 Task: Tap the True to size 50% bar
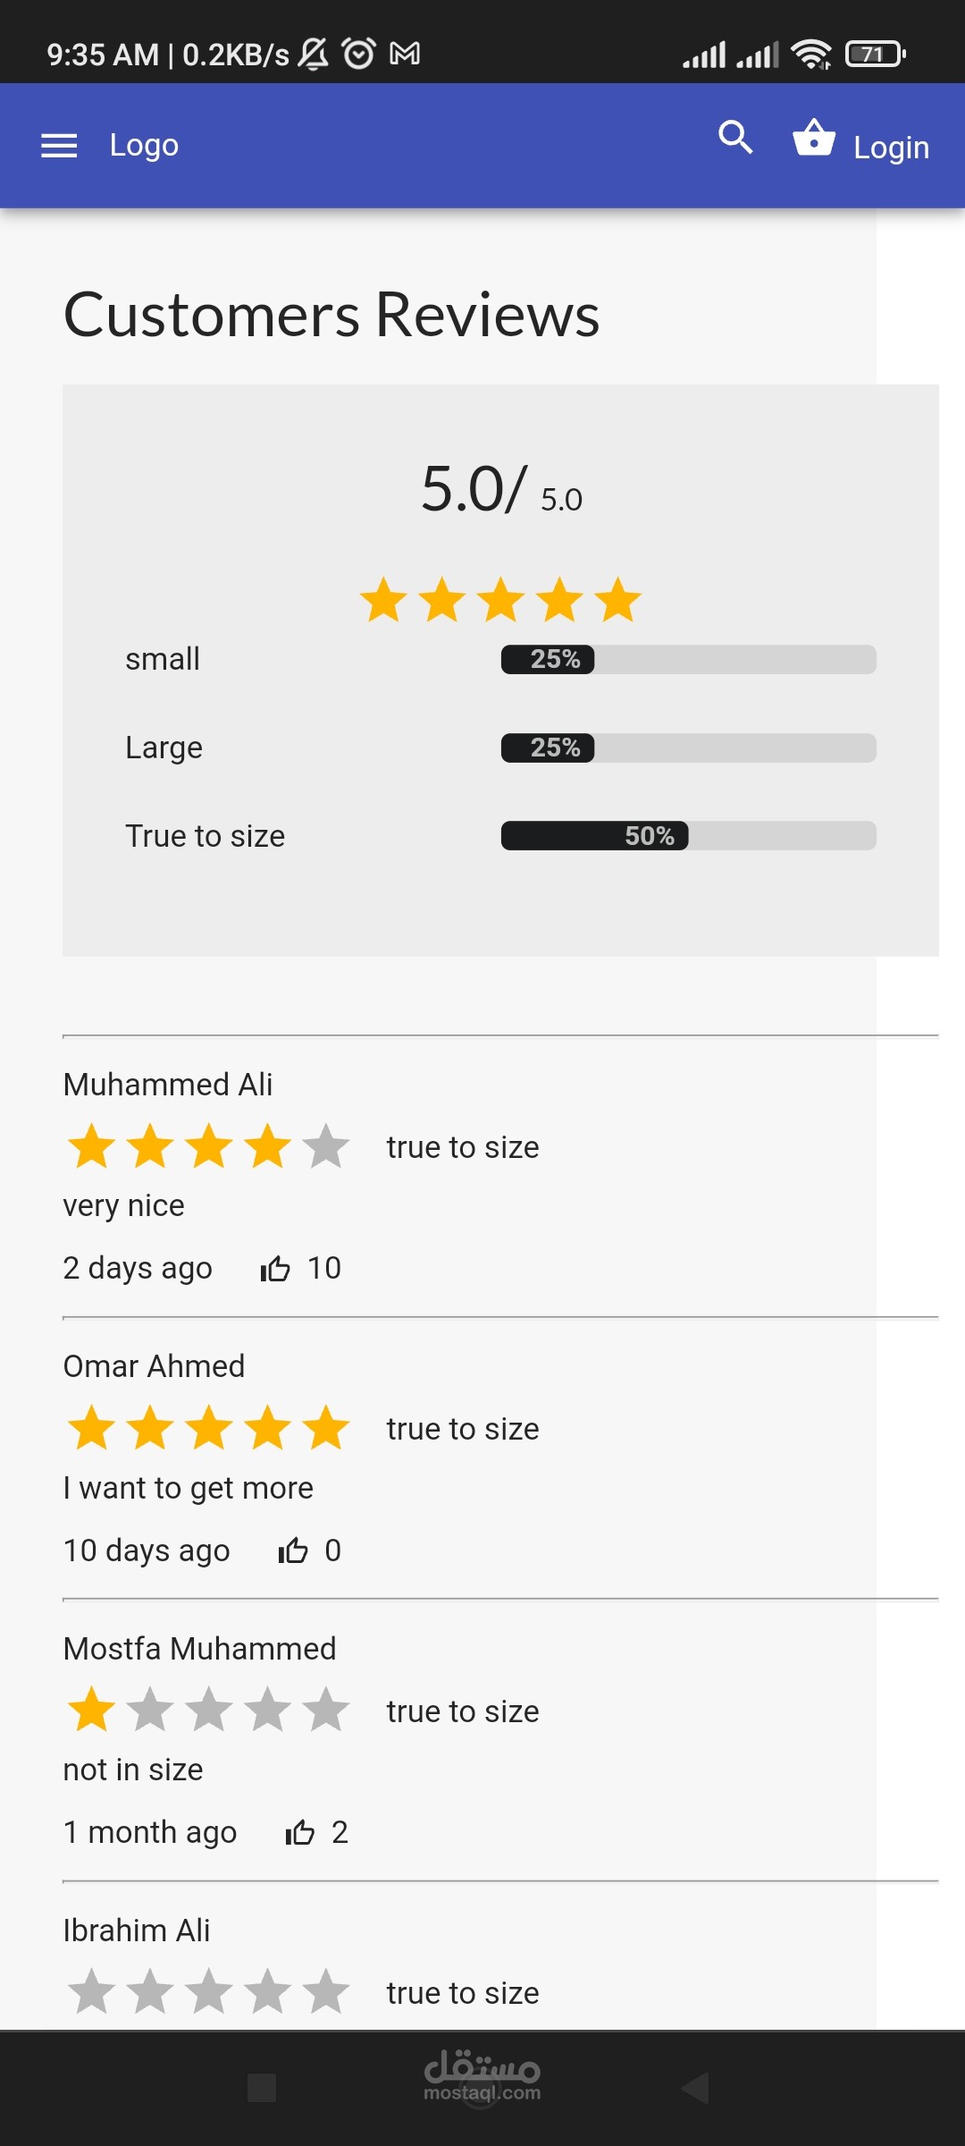click(x=688, y=836)
